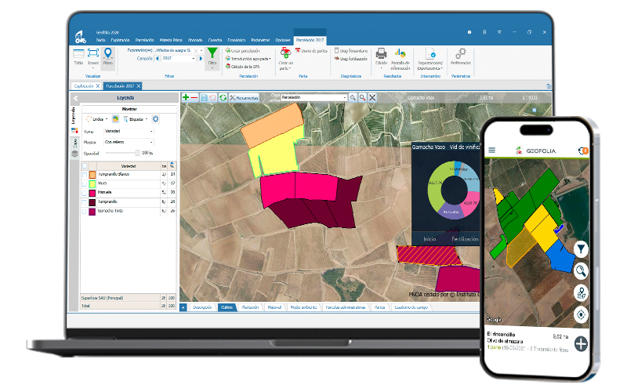Screen dimensions: 627x392
Task: Click the green refresh map tool
Action: click(223, 97)
